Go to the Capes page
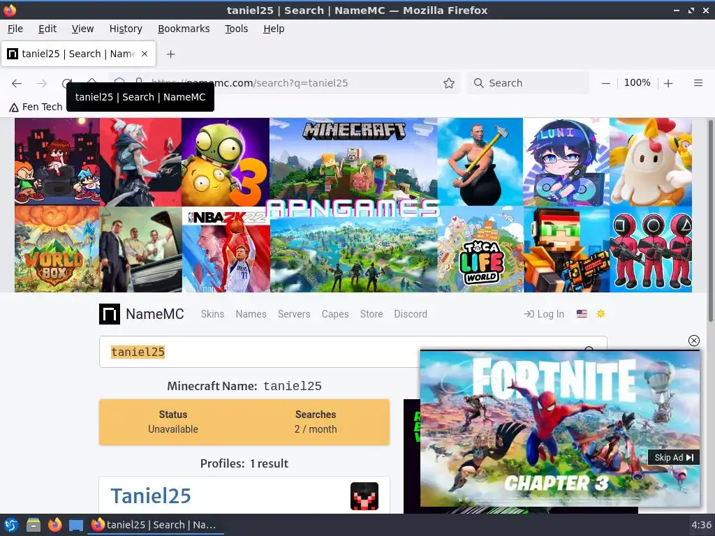Image resolution: width=715 pixels, height=536 pixels. pyautogui.click(x=335, y=314)
